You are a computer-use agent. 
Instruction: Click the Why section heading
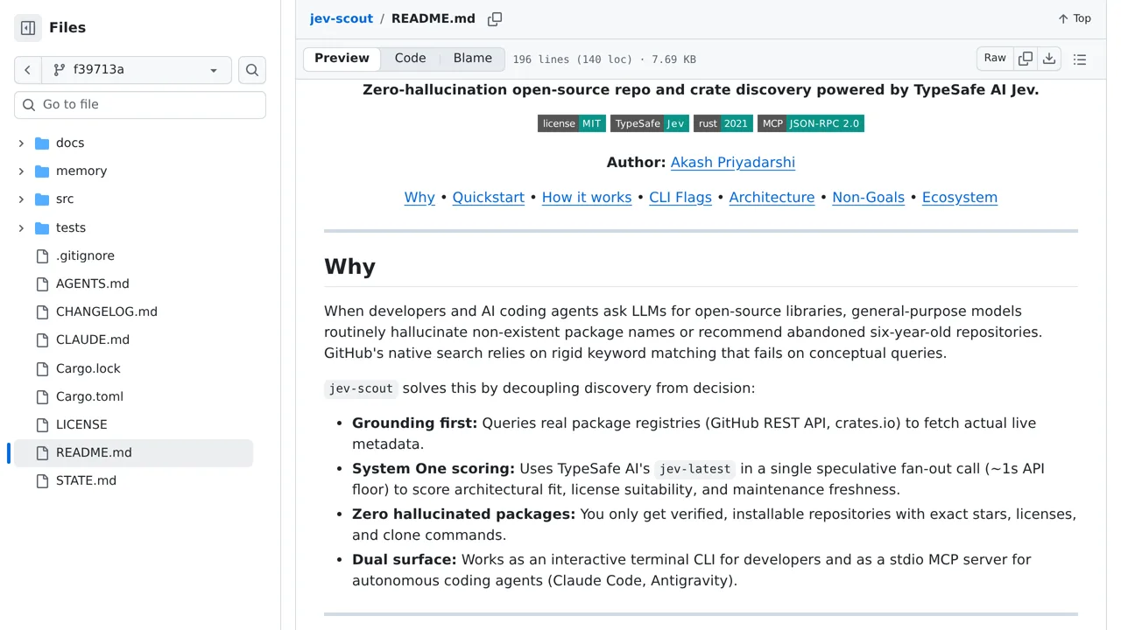349,267
